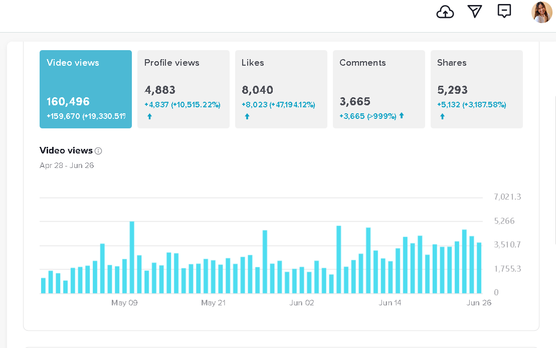The height and width of the screenshot is (348, 556).
Task: Switch to the Likes metric tab
Action: 281,89
